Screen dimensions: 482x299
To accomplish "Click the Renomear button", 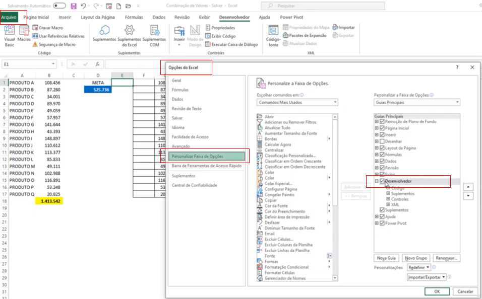I will click(446, 258).
